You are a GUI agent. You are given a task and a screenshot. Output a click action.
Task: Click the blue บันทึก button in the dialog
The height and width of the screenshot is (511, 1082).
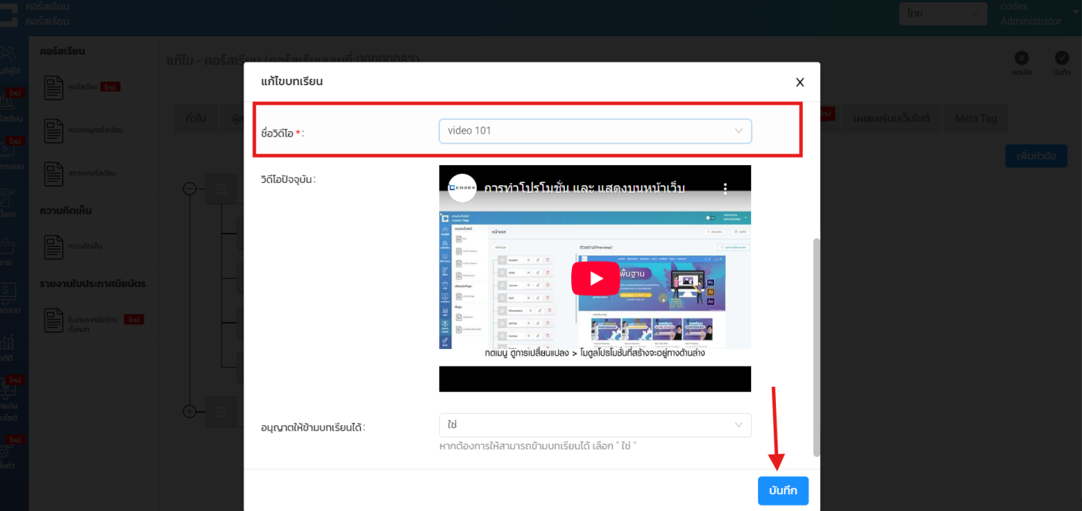tap(783, 491)
